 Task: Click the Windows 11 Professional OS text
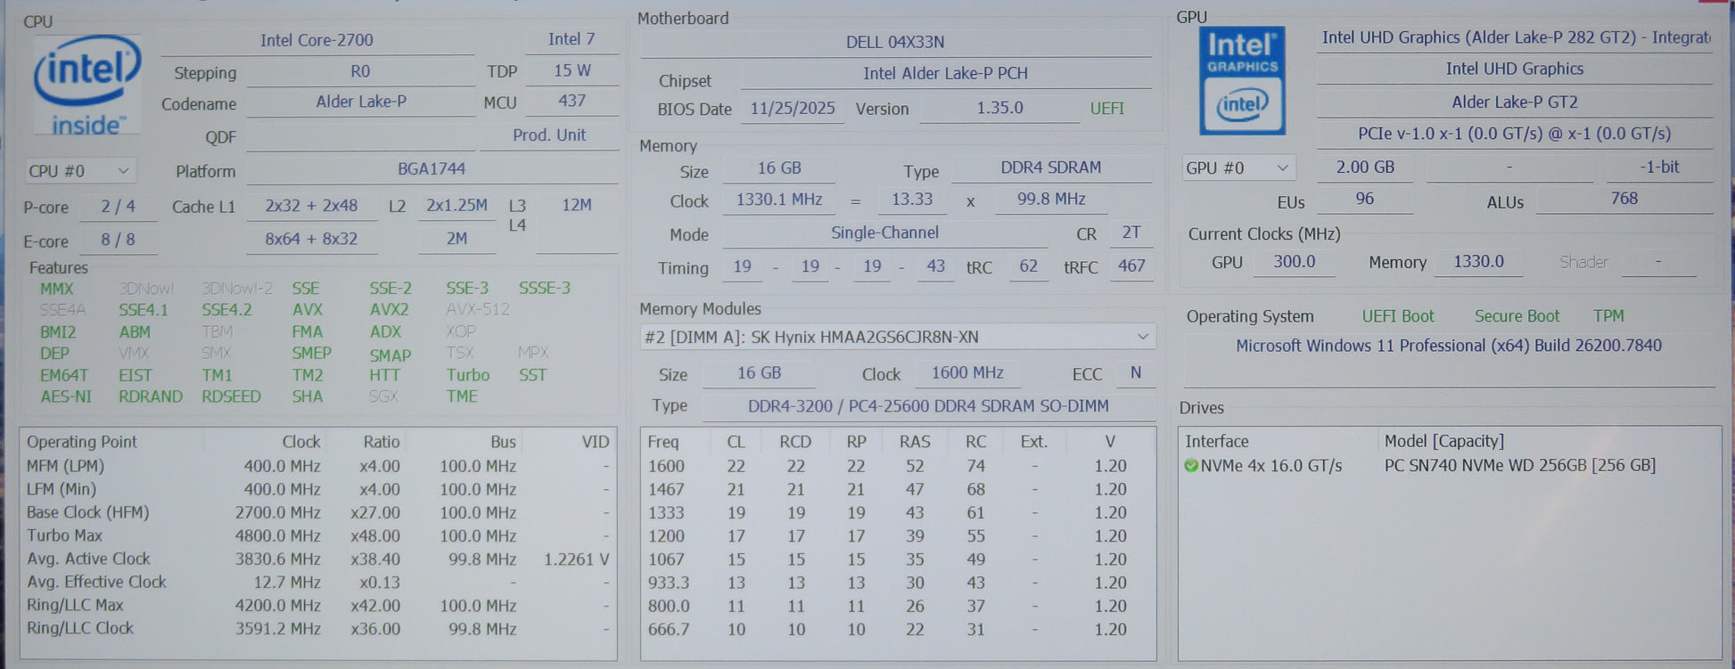(x=1448, y=346)
